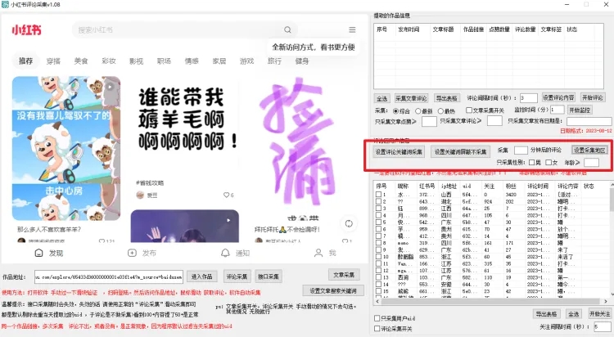The width and height of the screenshot is (614, 337).
Task: Click the 进入作品 button
Action: coord(201,276)
